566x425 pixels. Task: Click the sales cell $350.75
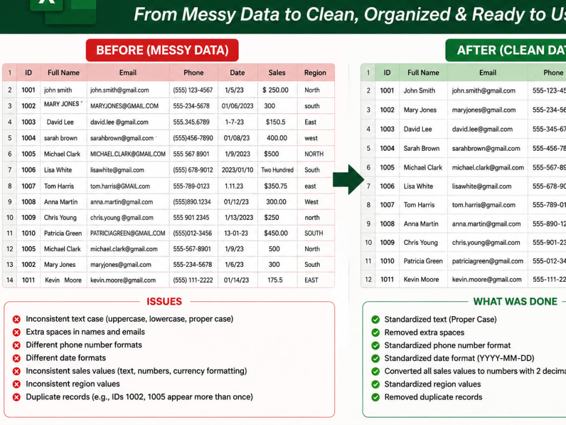[x=277, y=186]
